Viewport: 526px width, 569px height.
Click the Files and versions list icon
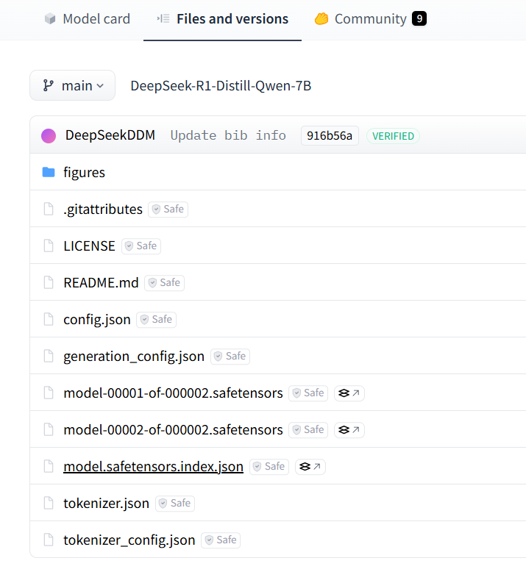coord(163,18)
